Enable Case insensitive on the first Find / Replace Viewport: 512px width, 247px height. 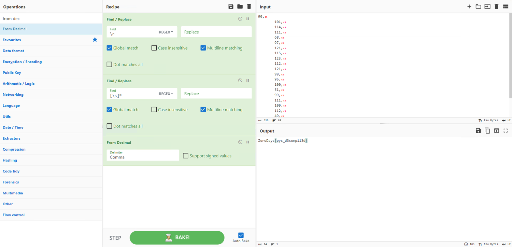click(x=154, y=48)
